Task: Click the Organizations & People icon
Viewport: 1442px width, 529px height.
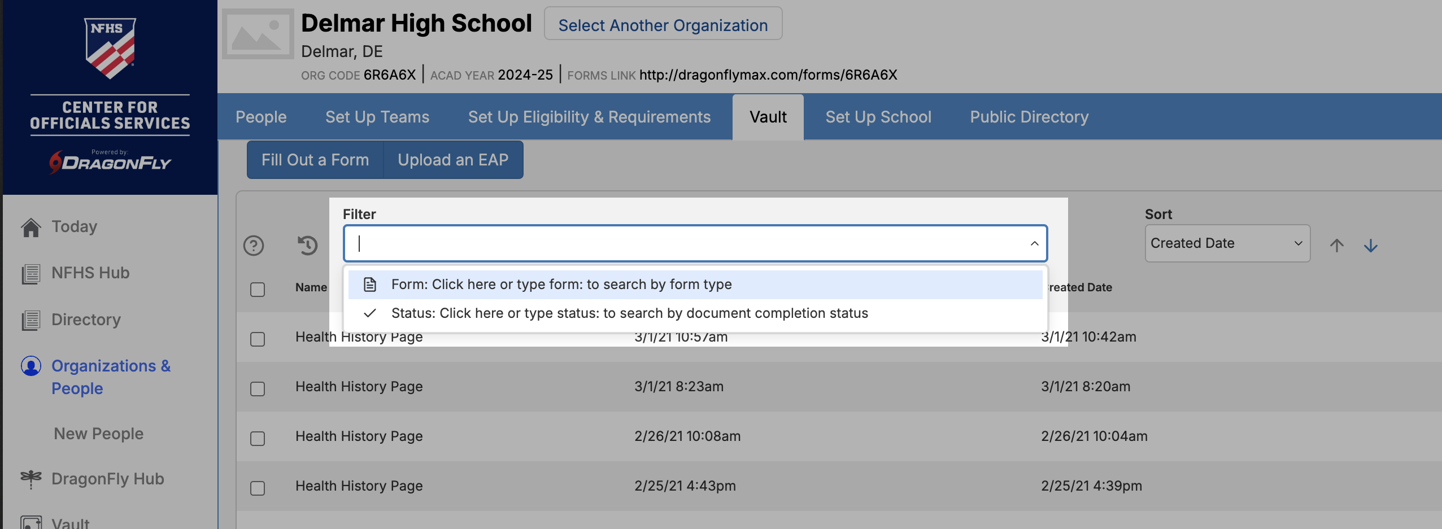Action: [31, 366]
